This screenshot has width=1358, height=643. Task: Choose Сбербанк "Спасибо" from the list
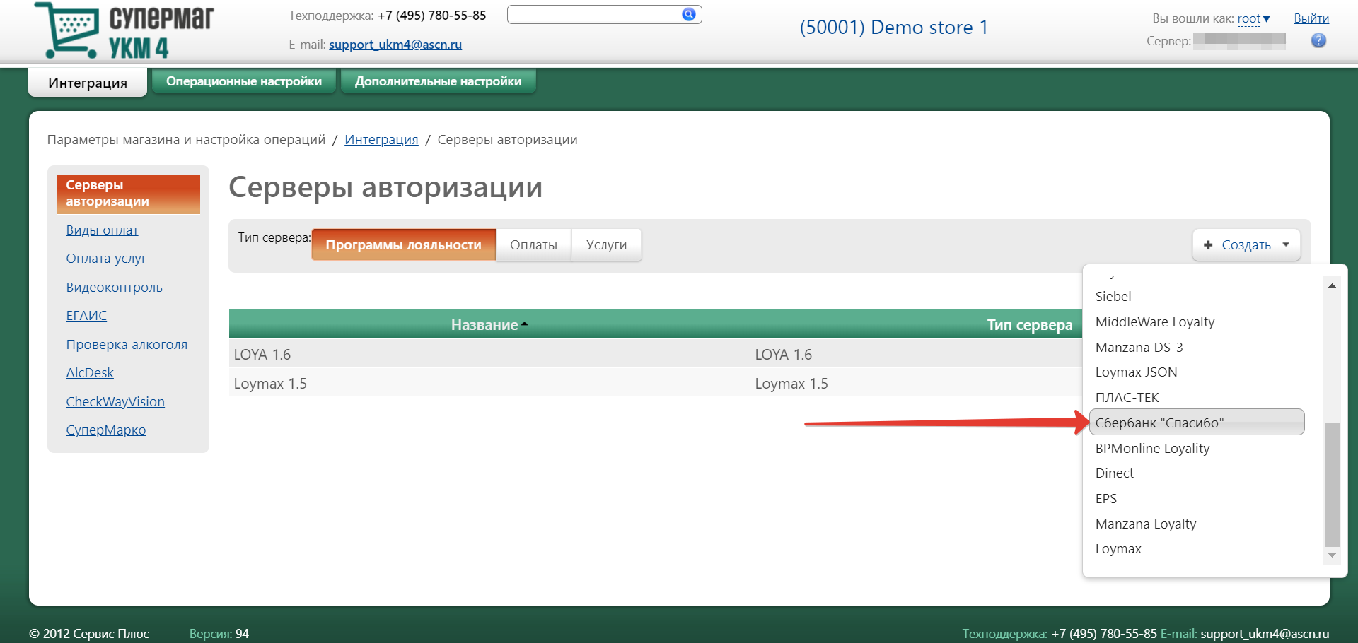pos(1197,423)
